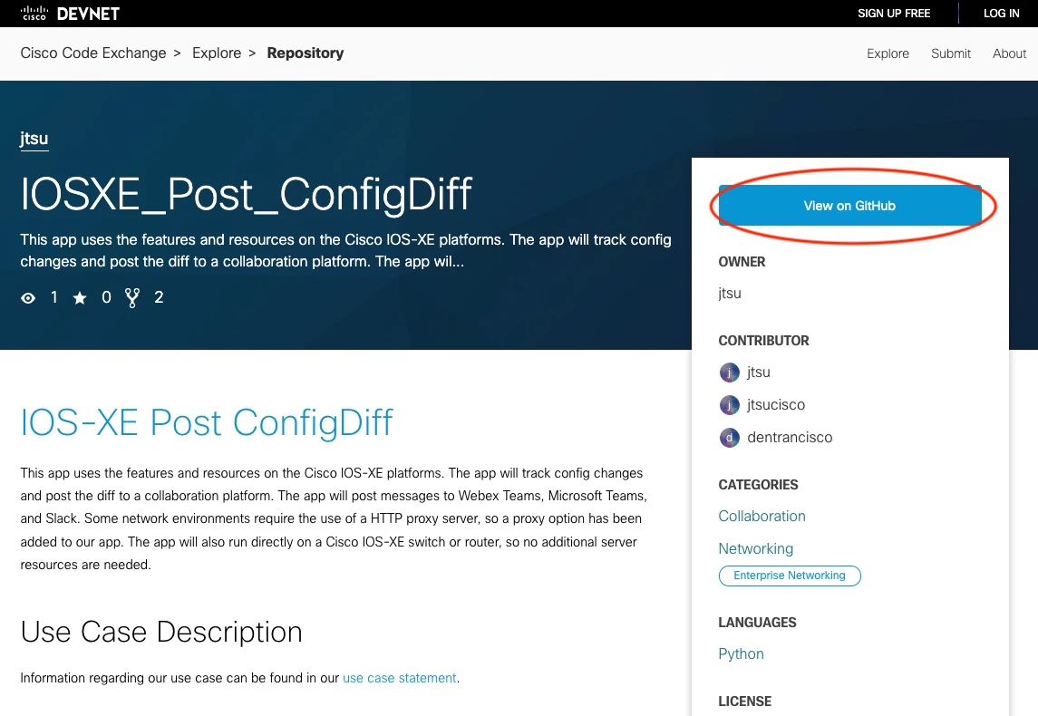The image size is (1038, 716).
Task: Click the CONTRIBUTOR section label
Action: click(x=763, y=341)
